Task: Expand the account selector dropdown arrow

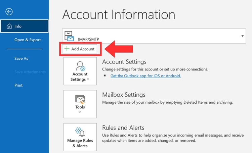Action: pyautogui.click(x=243, y=36)
